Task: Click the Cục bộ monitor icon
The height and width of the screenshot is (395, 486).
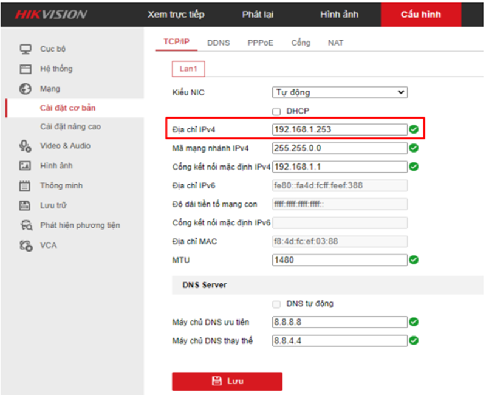Action: 26,49
